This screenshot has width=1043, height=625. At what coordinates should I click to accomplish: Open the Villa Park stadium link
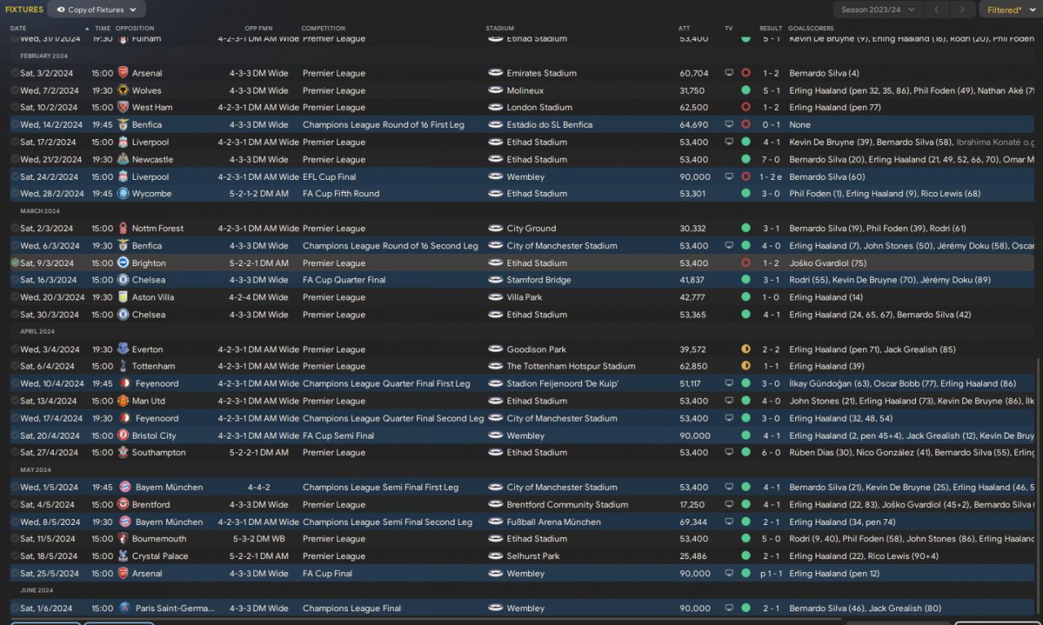pyautogui.click(x=525, y=298)
